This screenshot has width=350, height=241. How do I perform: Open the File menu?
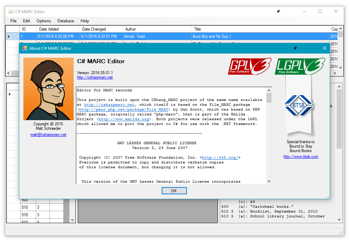[x=13, y=21]
